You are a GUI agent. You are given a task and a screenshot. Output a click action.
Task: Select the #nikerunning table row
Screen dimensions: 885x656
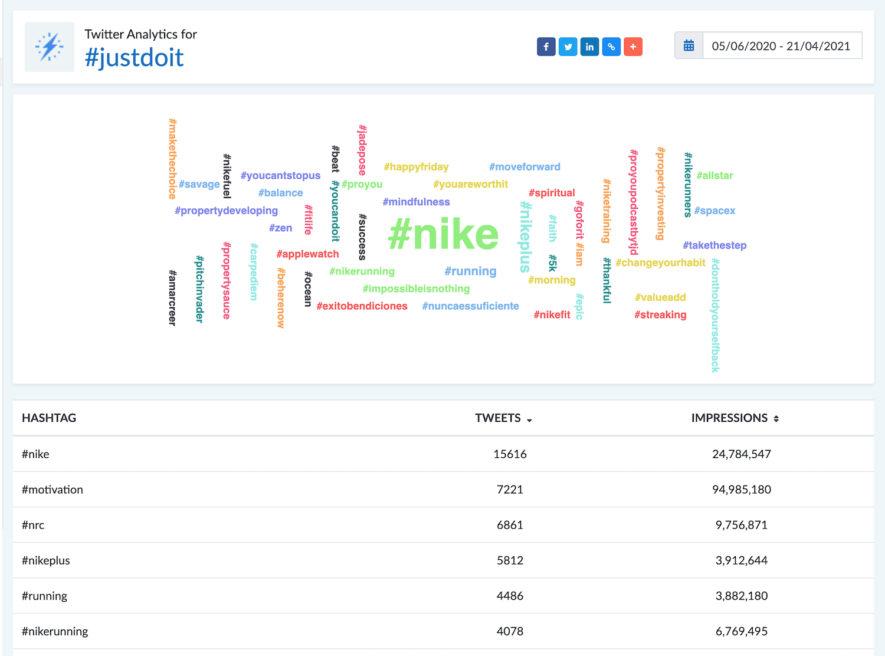click(443, 631)
